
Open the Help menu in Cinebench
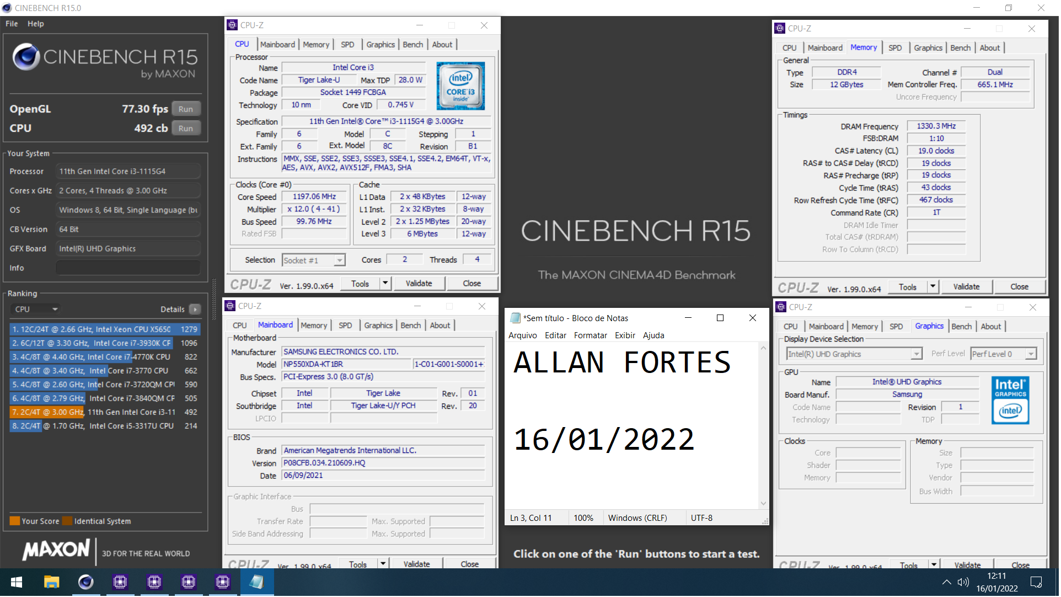pyautogui.click(x=36, y=24)
